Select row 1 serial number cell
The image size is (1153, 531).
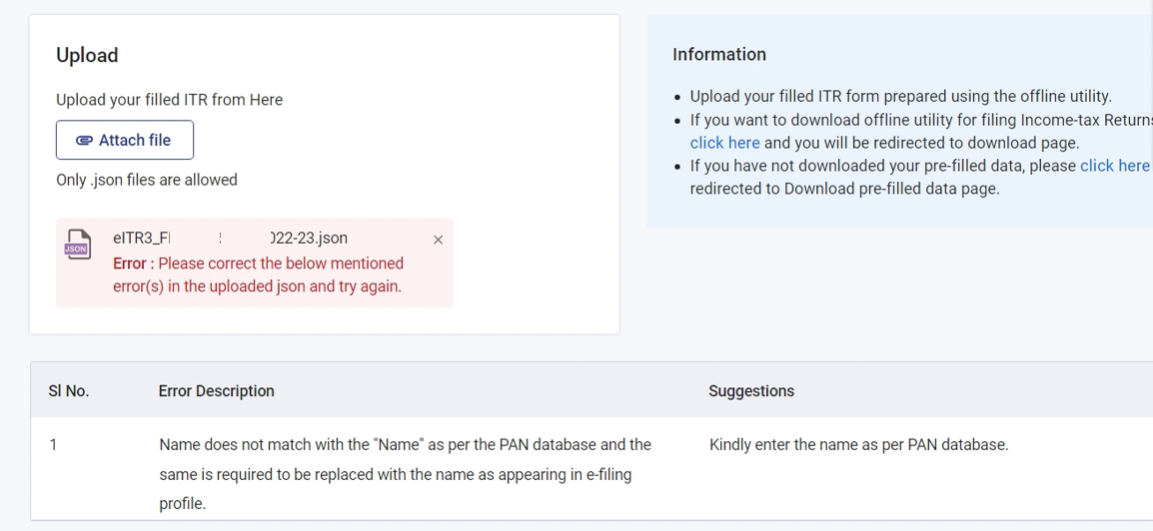click(x=53, y=445)
